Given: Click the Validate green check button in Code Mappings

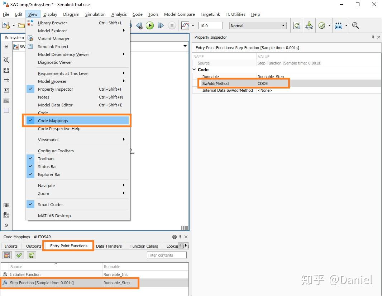Looking at the screenshot, I should [19, 255].
